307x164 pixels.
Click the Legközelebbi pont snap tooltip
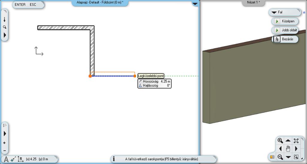point(151,76)
